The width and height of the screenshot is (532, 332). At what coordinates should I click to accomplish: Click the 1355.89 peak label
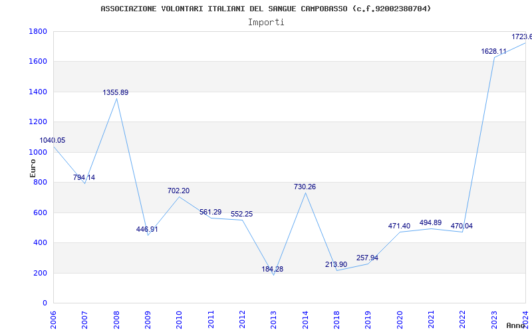116,92
